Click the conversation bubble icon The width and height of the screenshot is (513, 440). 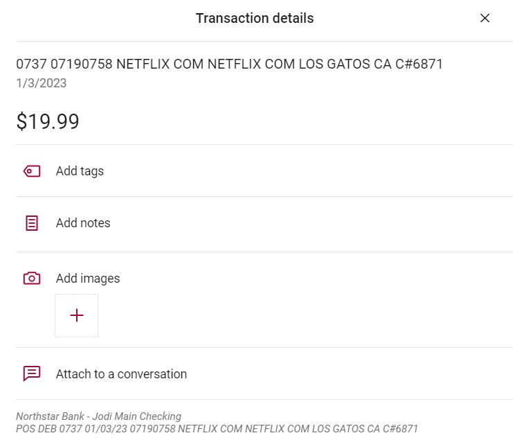coord(32,374)
